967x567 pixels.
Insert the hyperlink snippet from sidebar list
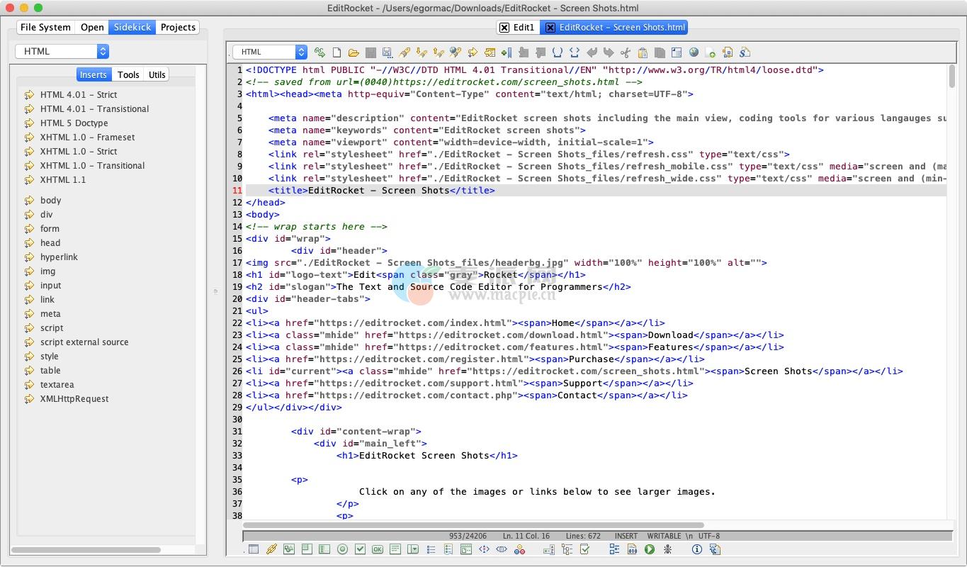tap(59, 257)
